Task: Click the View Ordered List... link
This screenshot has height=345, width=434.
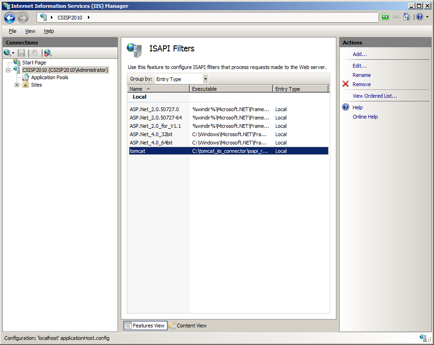Action: pos(374,96)
